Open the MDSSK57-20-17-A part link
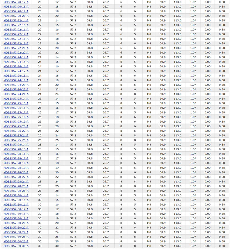Image resolution: width=230 pixels, height=251 pixels. 16,2
